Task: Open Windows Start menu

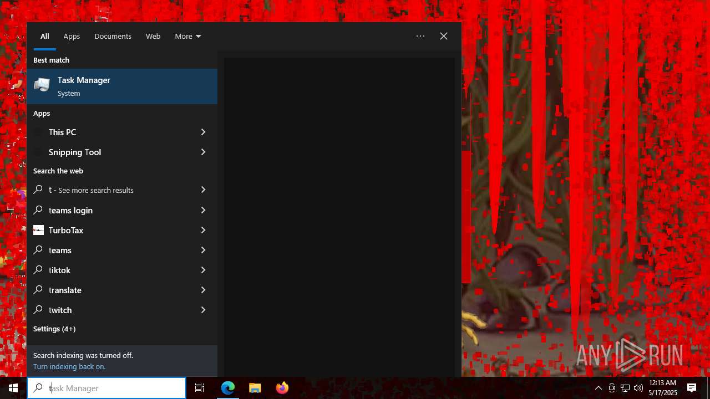Action: 13,388
